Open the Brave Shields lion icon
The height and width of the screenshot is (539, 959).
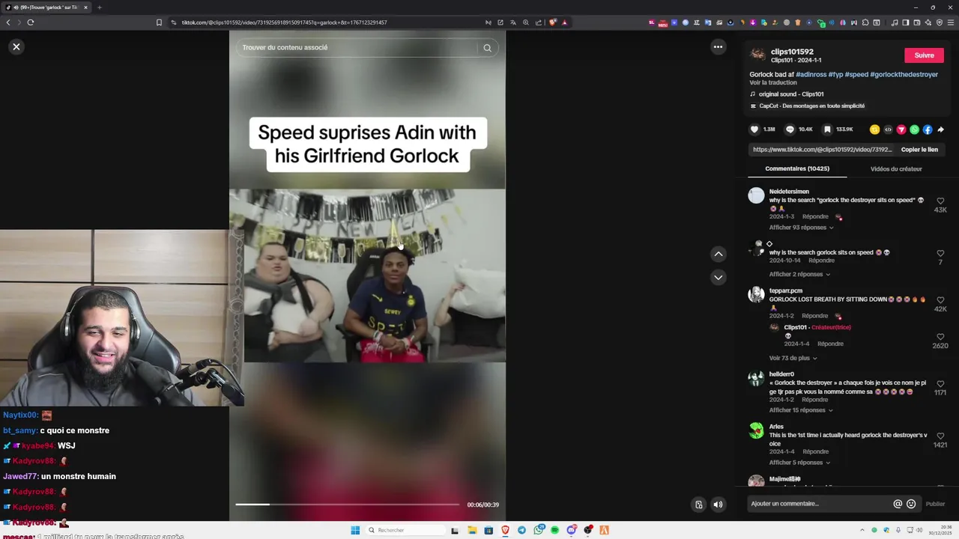[x=553, y=22]
